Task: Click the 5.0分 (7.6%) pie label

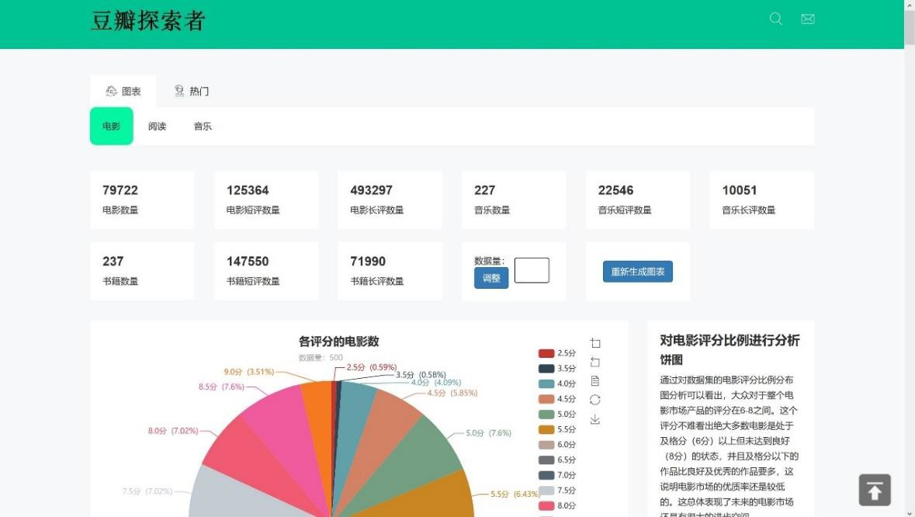Action: (x=488, y=433)
